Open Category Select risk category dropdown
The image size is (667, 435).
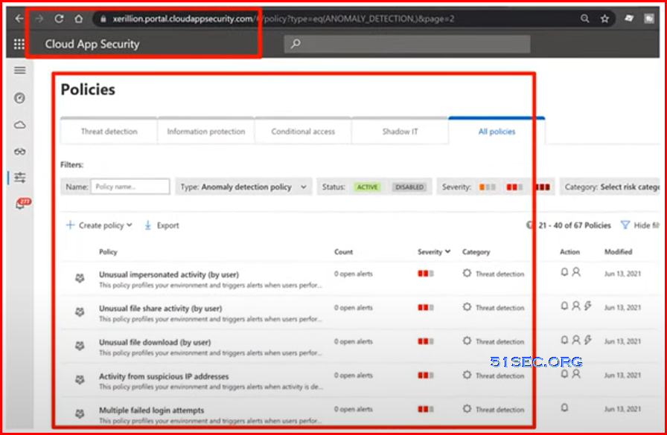tap(610, 187)
